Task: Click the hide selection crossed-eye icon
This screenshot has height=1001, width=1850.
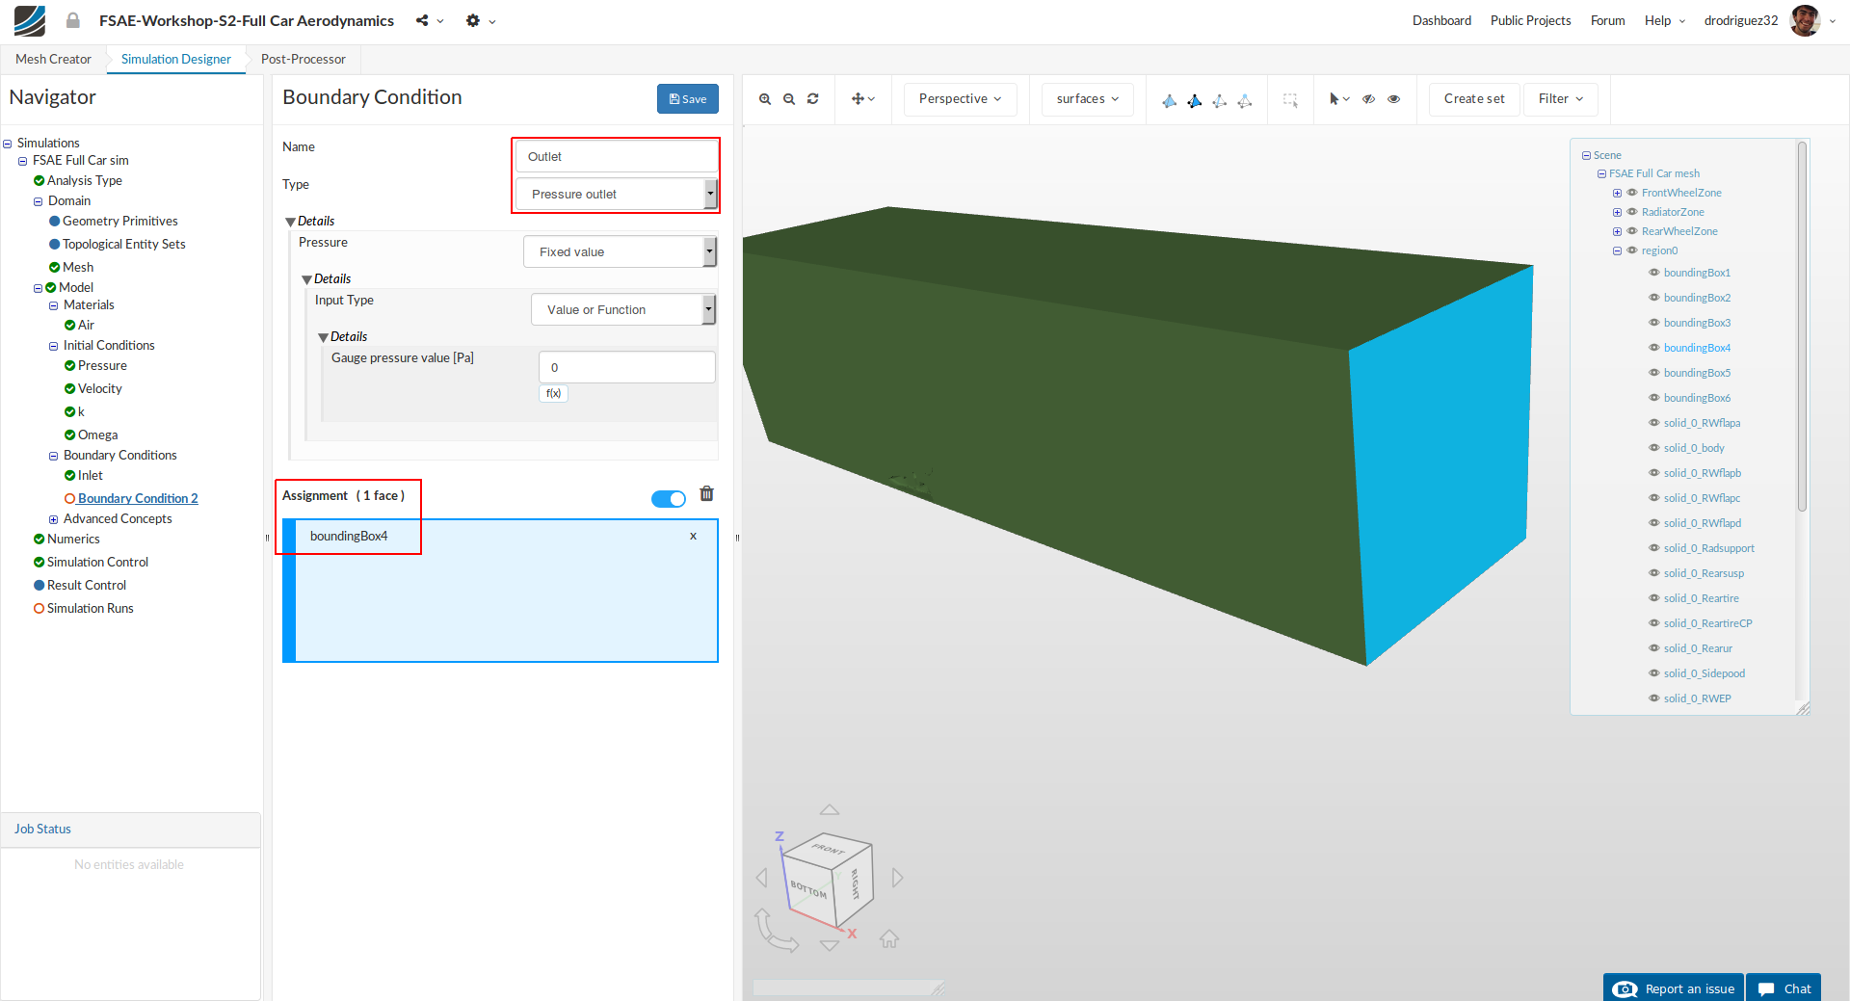Action: [1368, 99]
